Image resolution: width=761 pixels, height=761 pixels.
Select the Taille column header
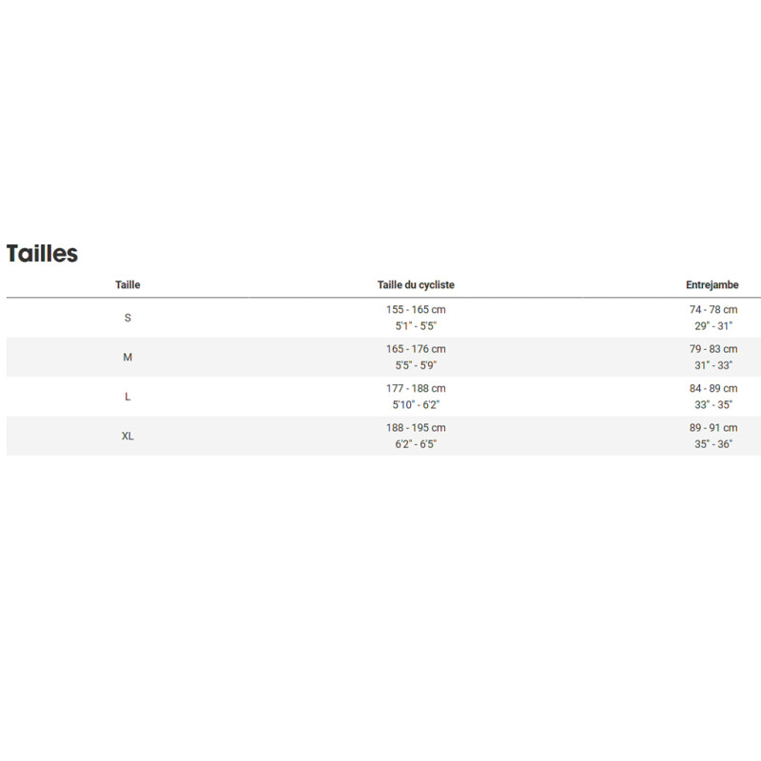click(x=127, y=284)
